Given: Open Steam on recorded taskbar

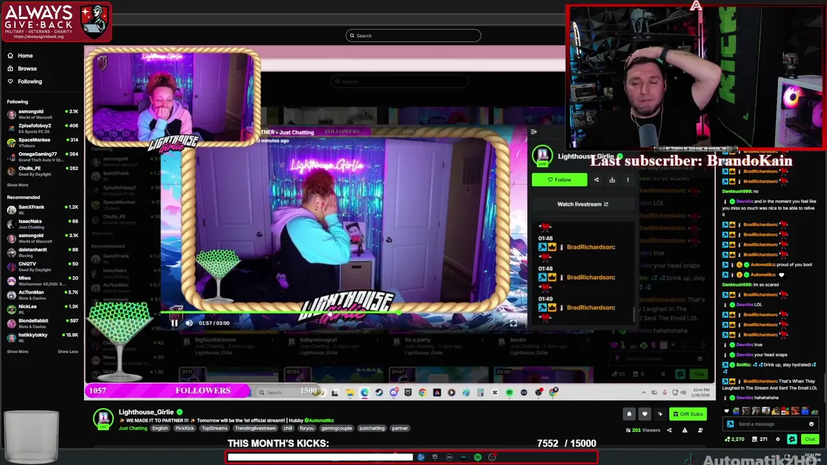Looking at the screenshot, I should pyautogui.click(x=379, y=392).
